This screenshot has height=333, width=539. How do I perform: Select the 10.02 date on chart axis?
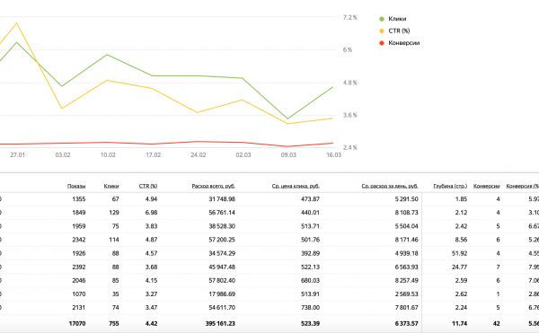(x=108, y=155)
